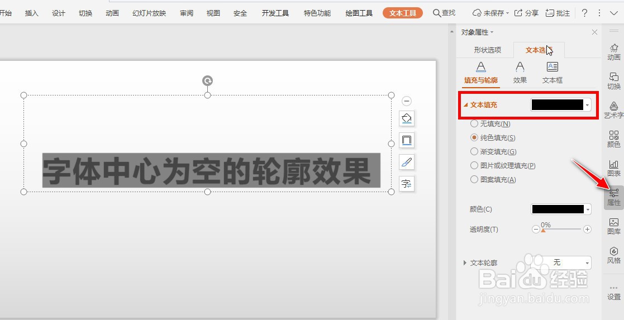Open the 文本填充 color dropdown
Image resolution: width=624 pixels, height=320 pixels.
click(587, 105)
